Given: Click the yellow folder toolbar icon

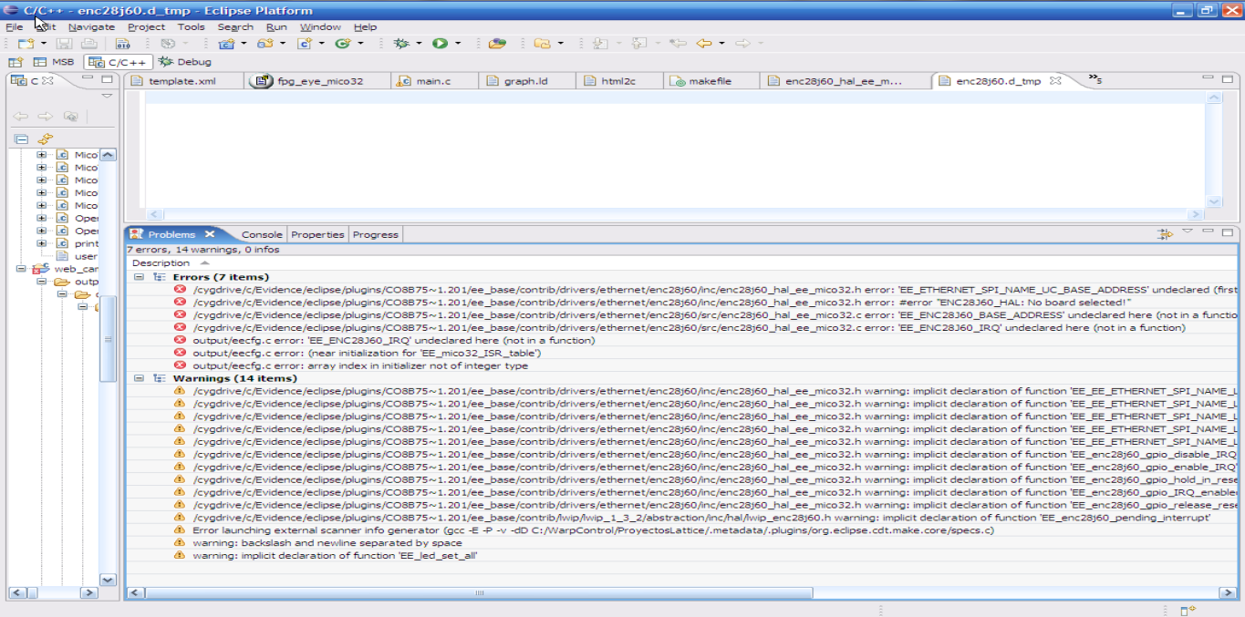Looking at the screenshot, I should [542, 43].
